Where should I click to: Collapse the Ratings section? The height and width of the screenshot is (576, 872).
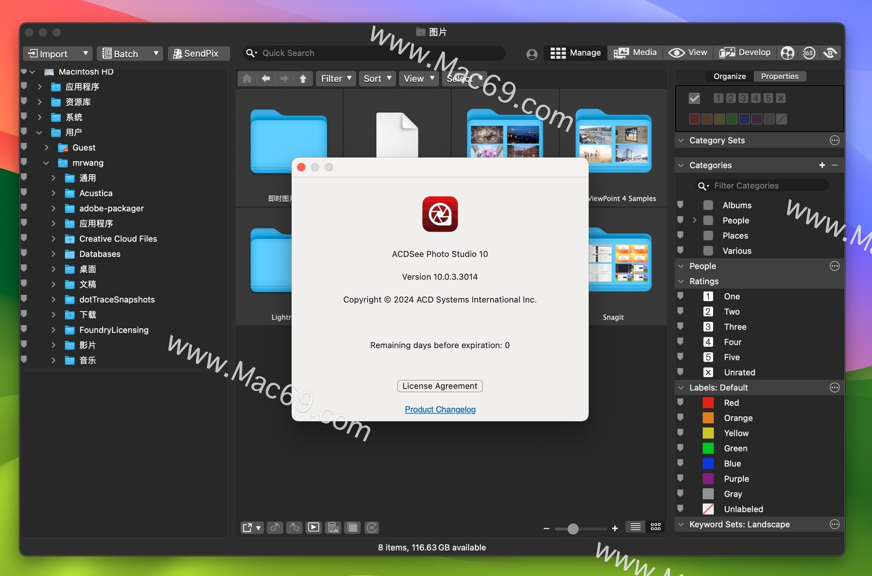point(681,281)
